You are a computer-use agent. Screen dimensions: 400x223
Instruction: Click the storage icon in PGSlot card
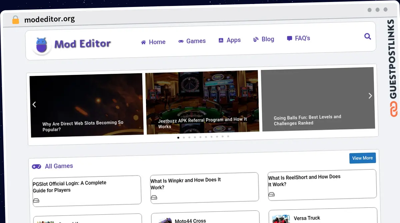click(x=36, y=200)
